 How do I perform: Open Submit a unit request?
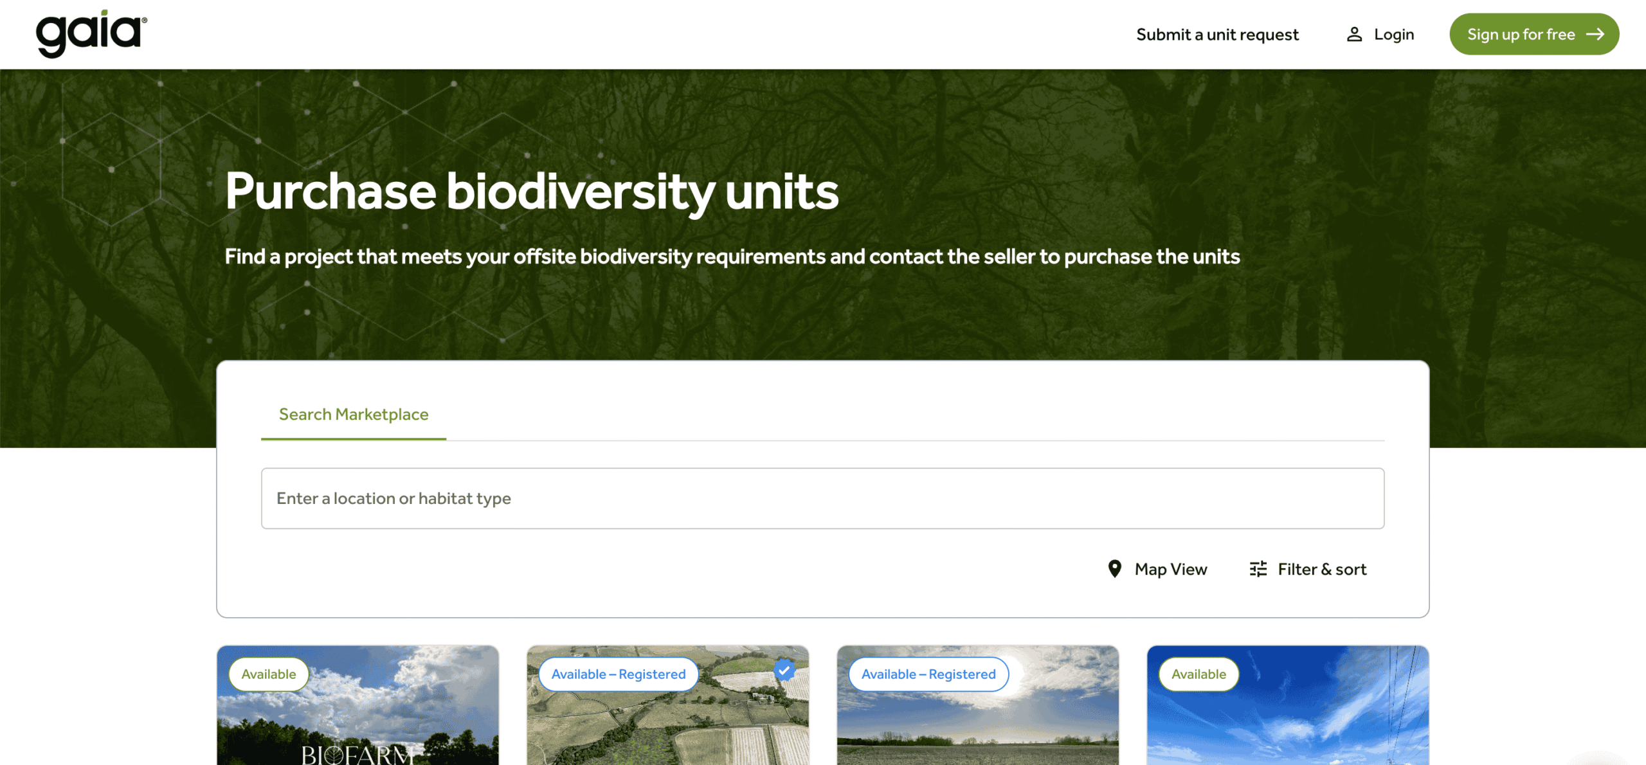coord(1217,34)
